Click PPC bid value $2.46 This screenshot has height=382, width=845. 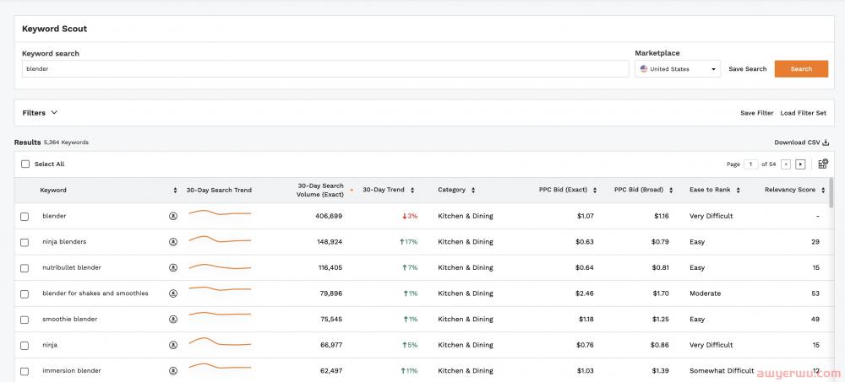(585, 293)
